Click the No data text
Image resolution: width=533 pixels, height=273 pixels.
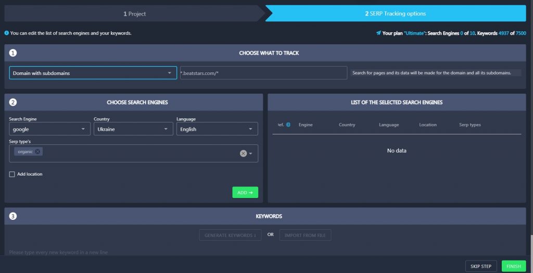click(397, 151)
